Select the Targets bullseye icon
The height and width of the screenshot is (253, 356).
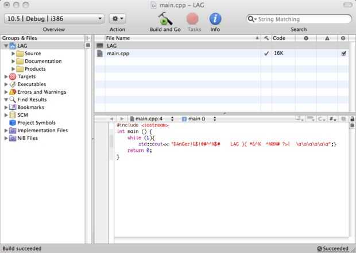(13, 76)
